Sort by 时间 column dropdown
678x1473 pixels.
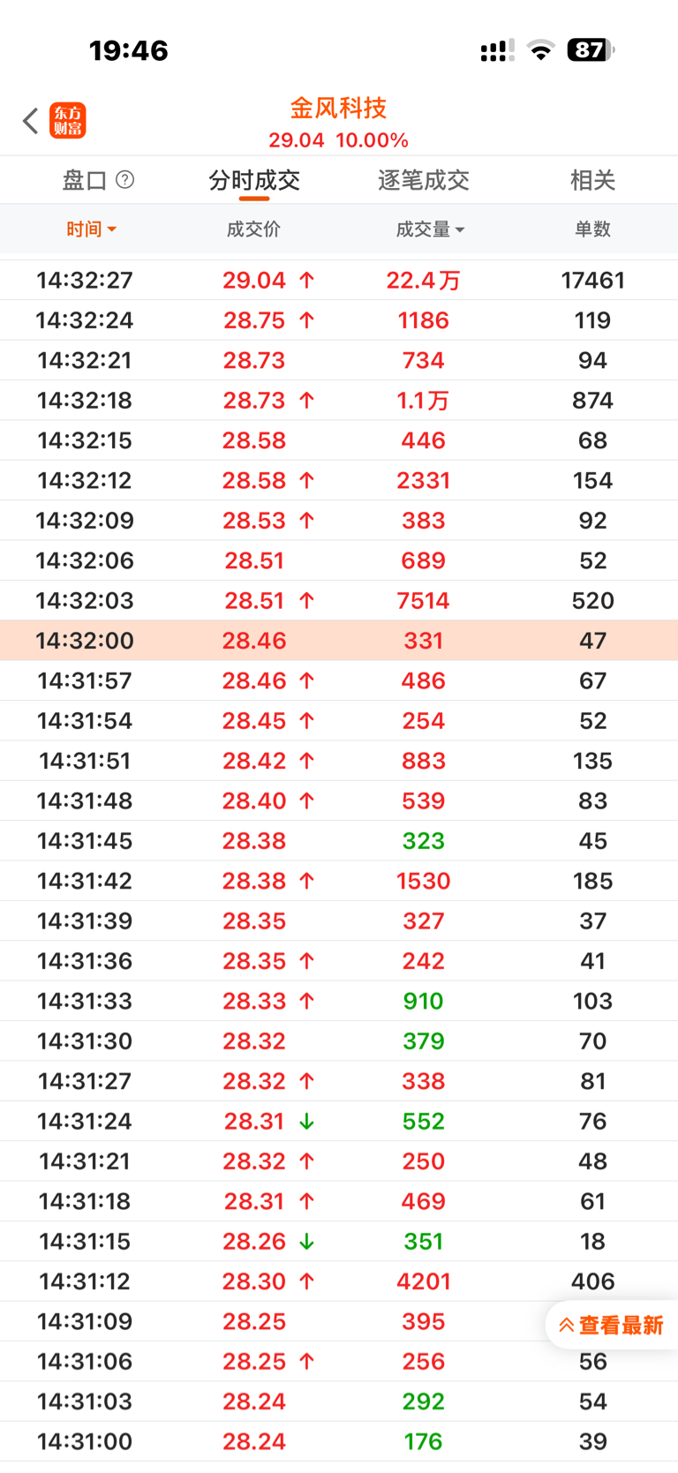click(x=91, y=229)
